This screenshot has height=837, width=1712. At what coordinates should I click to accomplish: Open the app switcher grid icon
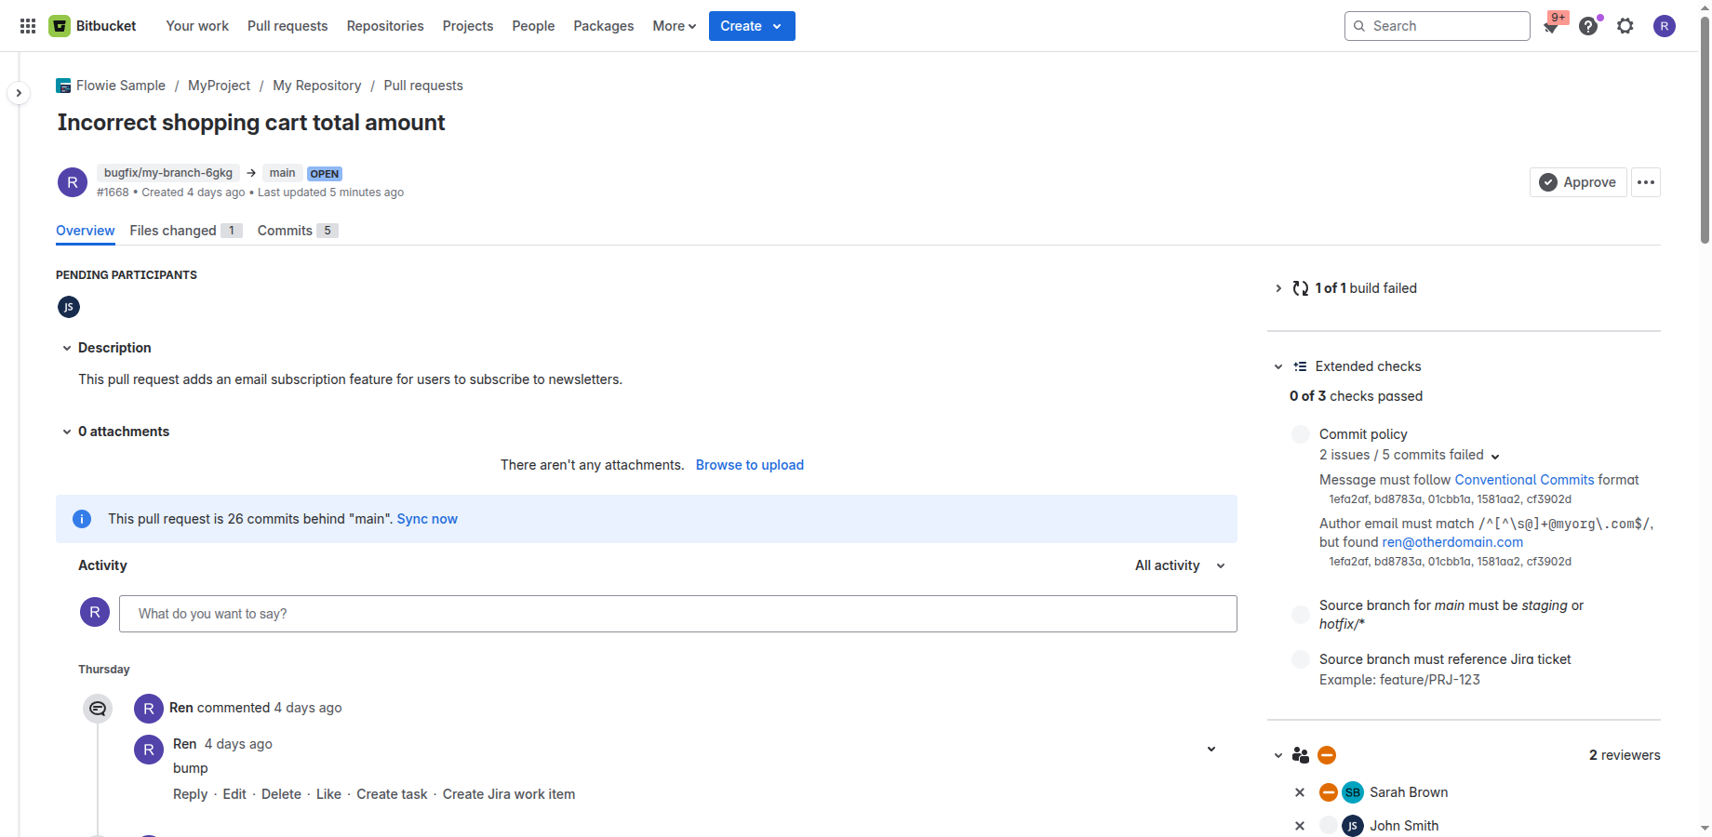click(28, 26)
